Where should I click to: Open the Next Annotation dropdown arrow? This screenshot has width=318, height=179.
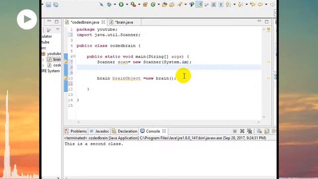coord(234,4)
